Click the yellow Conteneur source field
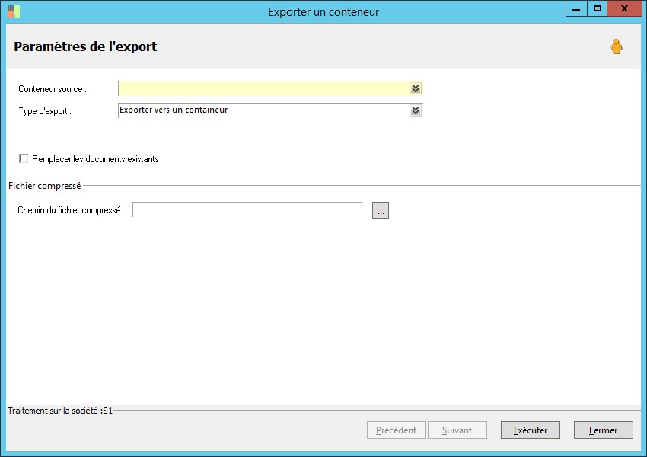The image size is (647, 457). coord(263,88)
